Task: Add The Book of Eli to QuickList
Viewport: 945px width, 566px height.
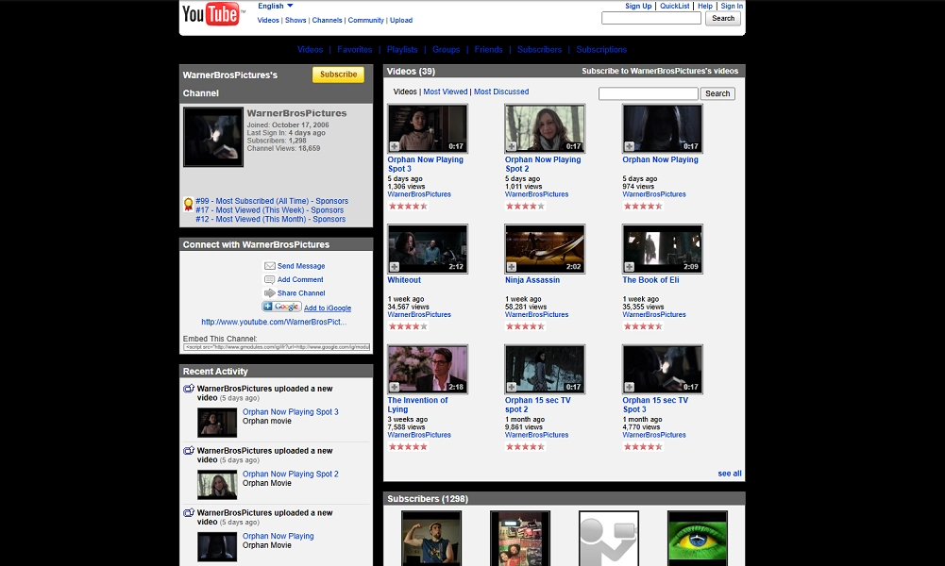Action: [629, 267]
